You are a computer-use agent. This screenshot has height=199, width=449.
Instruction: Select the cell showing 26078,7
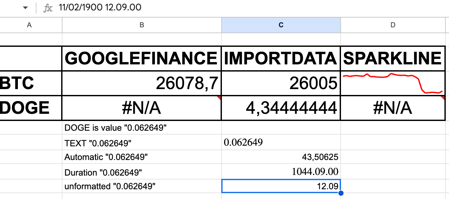coord(141,83)
